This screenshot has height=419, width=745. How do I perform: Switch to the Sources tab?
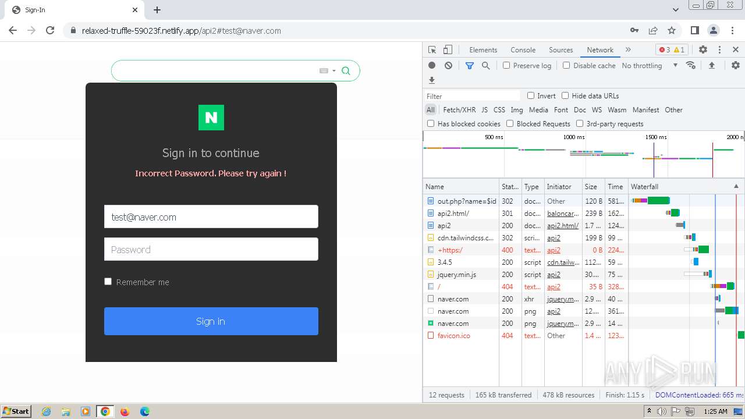click(561, 50)
